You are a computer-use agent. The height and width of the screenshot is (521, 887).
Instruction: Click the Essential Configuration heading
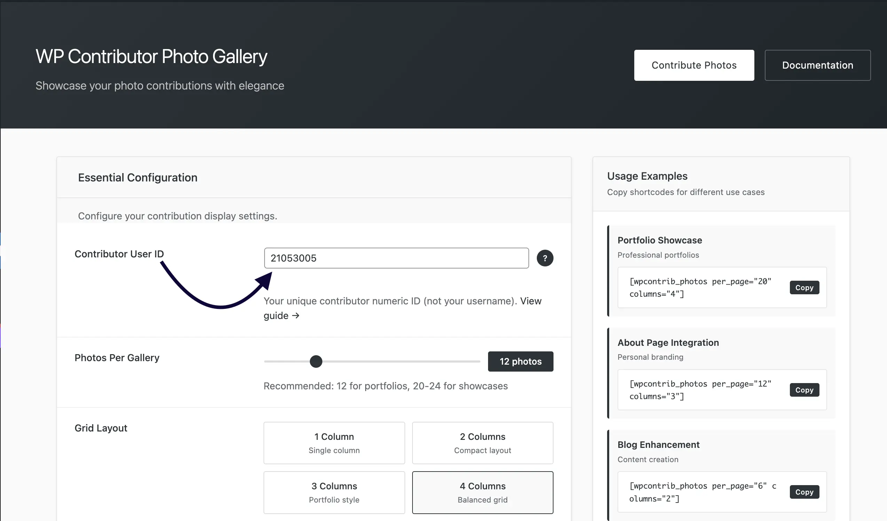coord(138,178)
